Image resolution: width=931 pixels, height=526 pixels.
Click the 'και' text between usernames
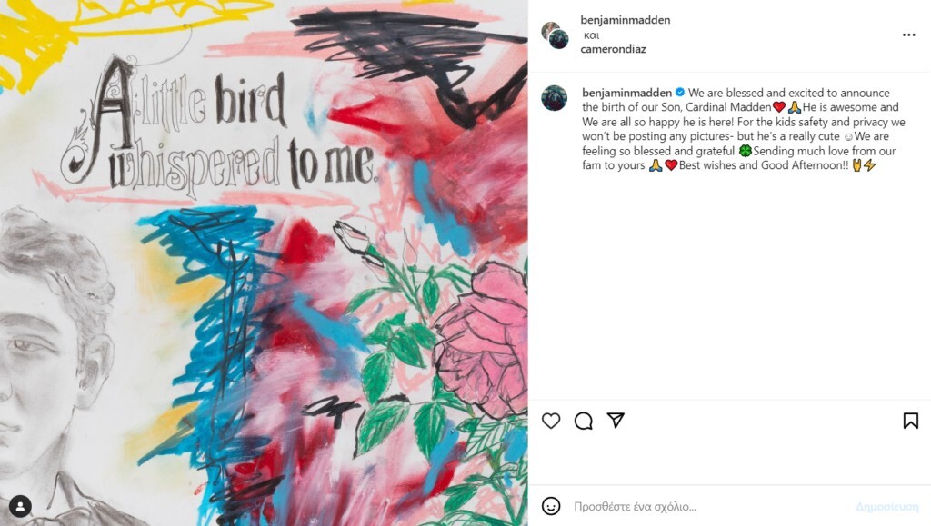pos(591,35)
